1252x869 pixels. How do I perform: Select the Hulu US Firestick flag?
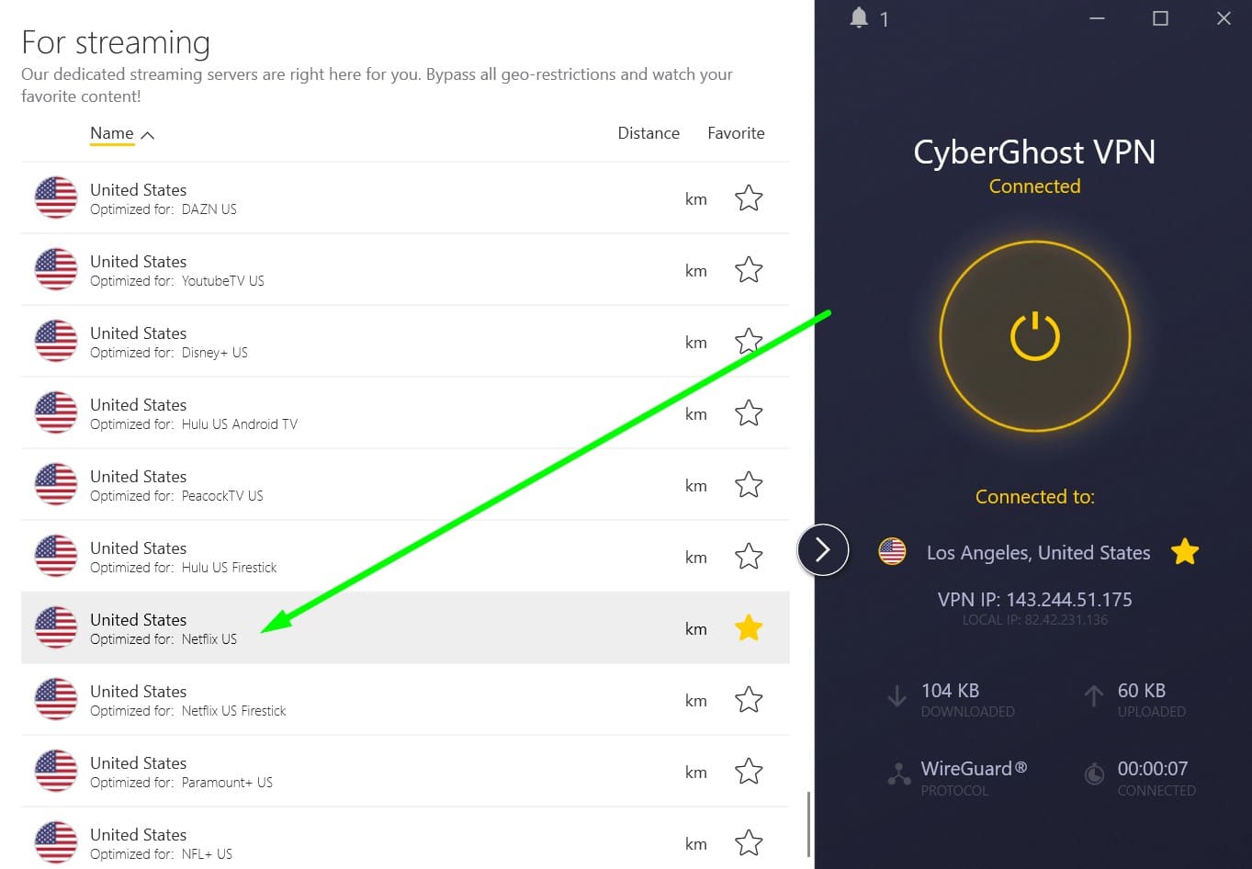pyautogui.click(x=56, y=557)
